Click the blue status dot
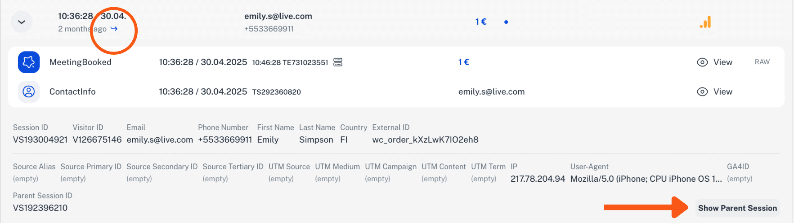The image size is (794, 223). tap(506, 22)
